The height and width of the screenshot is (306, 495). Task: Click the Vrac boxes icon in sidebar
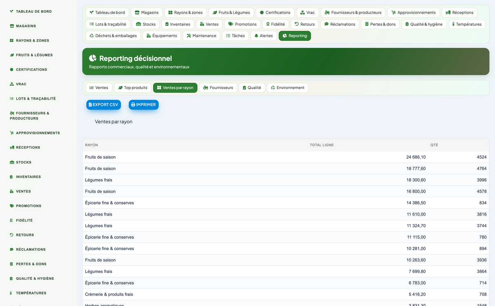tap(12, 84)
